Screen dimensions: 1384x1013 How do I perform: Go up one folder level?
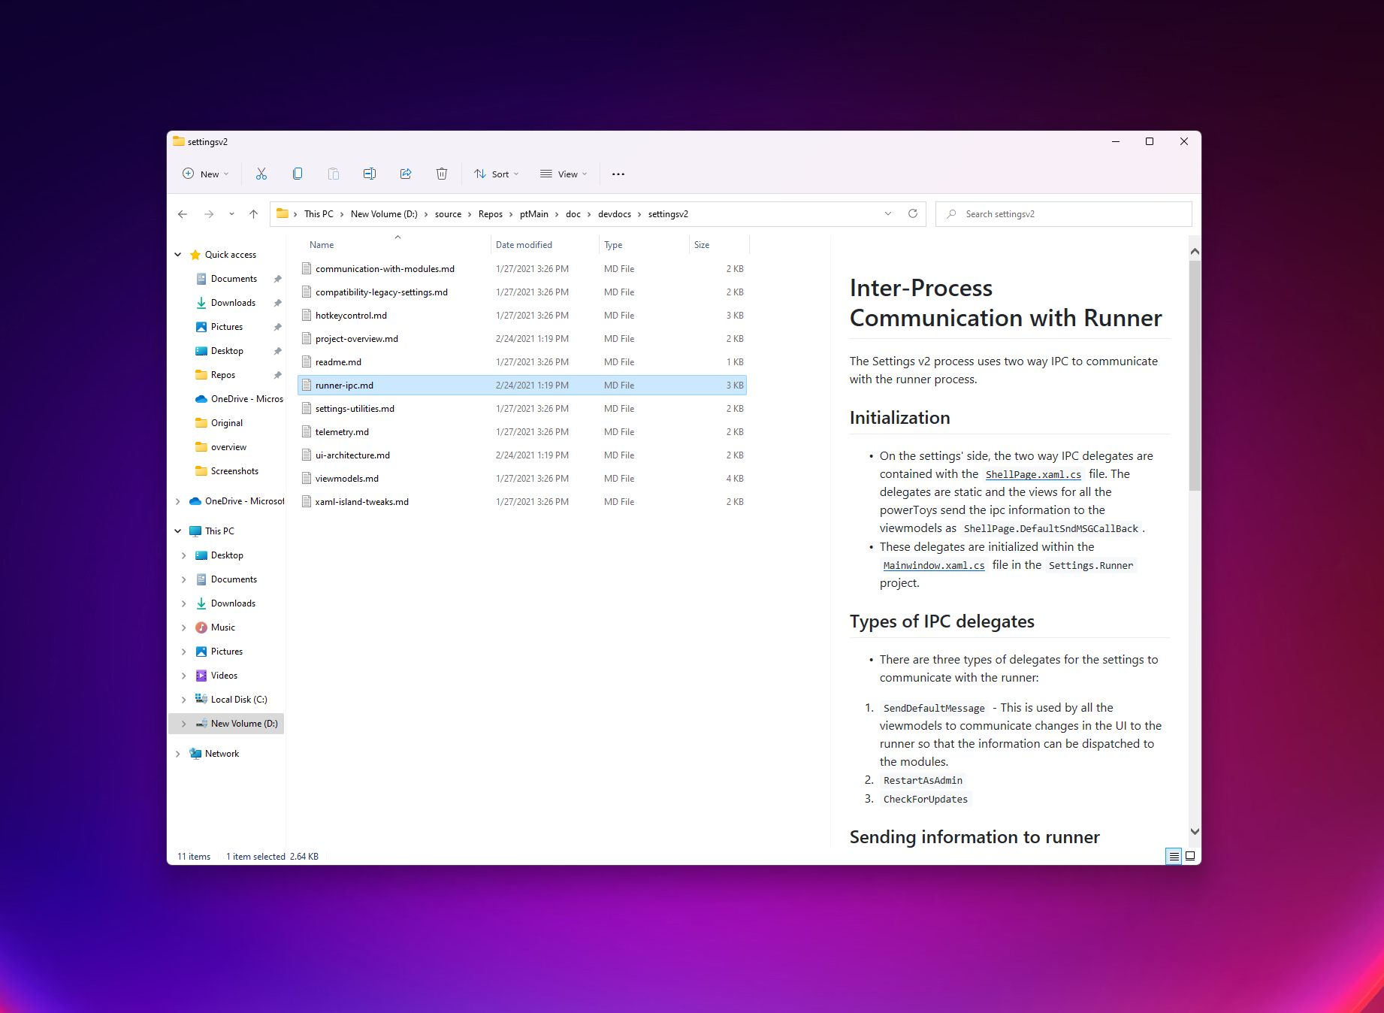(x=253, y=213)
